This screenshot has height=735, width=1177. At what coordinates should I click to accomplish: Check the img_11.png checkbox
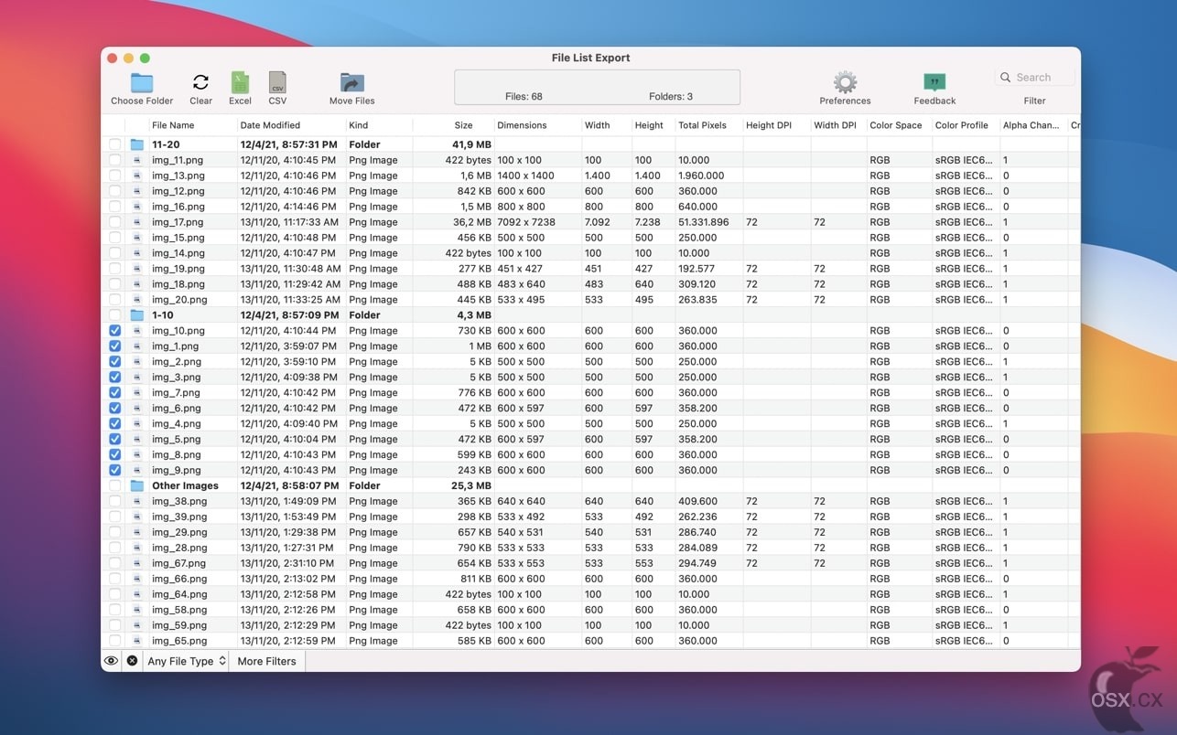coord(114,160)
